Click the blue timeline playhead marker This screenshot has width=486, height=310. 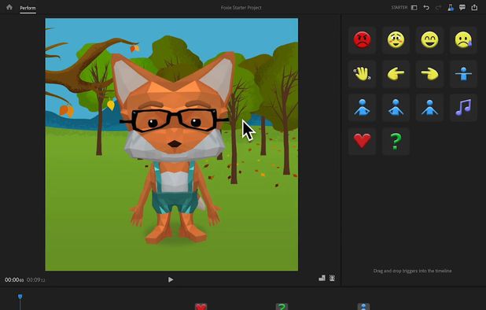(x=20, y=297)
